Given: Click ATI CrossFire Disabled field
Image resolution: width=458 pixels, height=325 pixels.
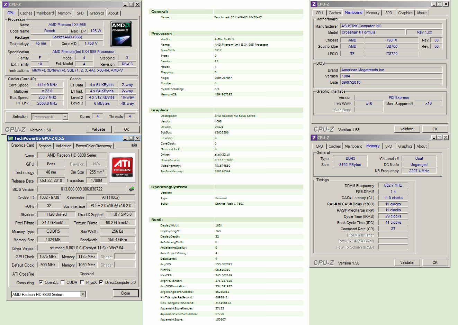Looking at the screenshot, I should (87, 274).
